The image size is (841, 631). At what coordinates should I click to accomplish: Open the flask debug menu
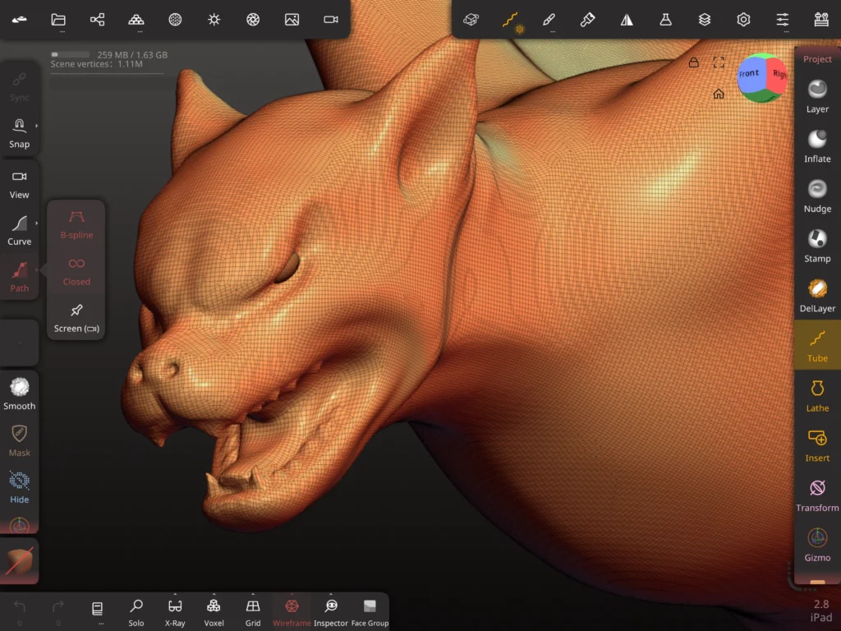click(x=665, y=20)
